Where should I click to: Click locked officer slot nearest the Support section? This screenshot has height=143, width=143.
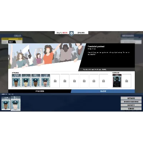pos(103,81)
